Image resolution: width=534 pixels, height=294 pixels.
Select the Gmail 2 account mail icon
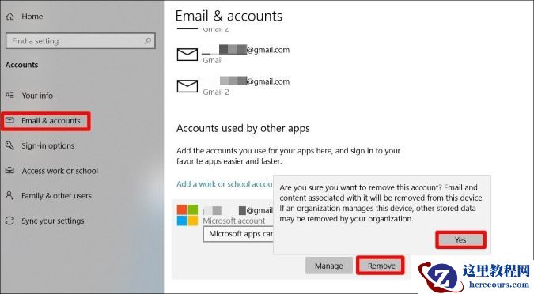coord(187,86)
